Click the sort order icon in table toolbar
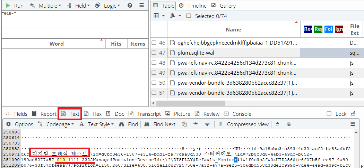This screenshot has width=364, height=168. [x=173, y=16]
